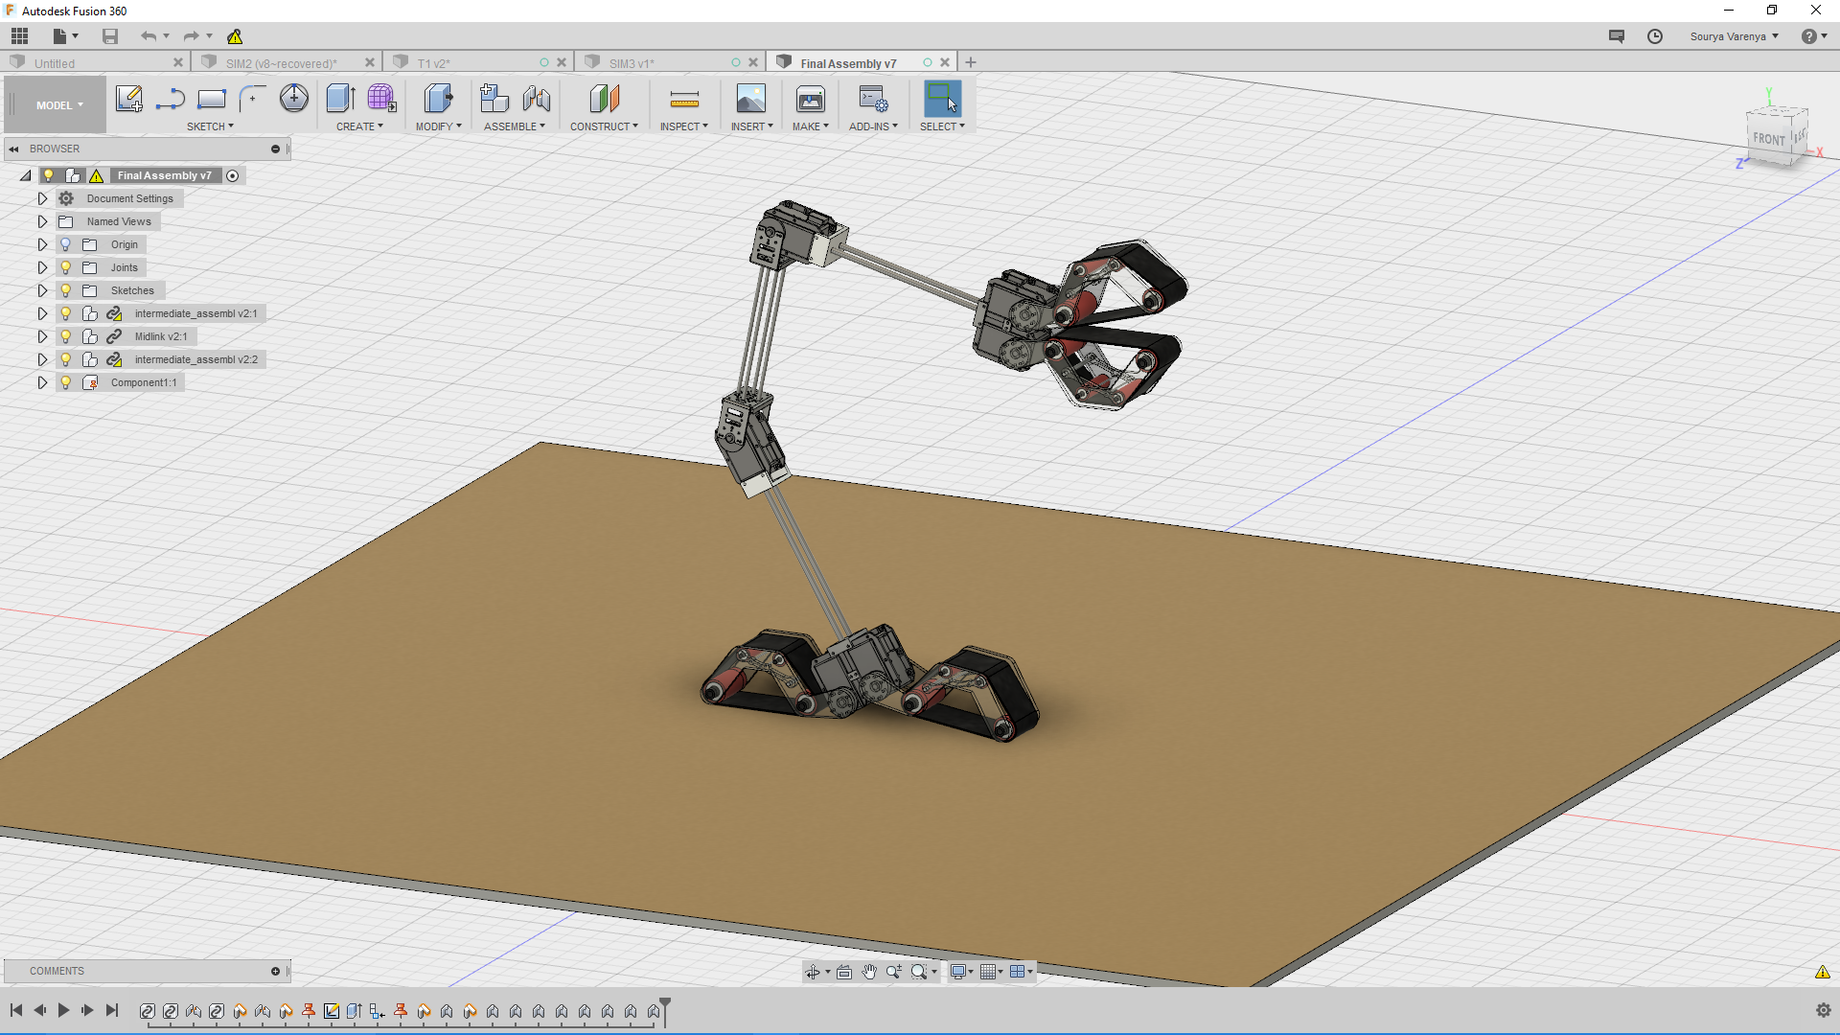Click the Save icon
The height and width of the screenshot is (1035, 1840).
(110, 36)
